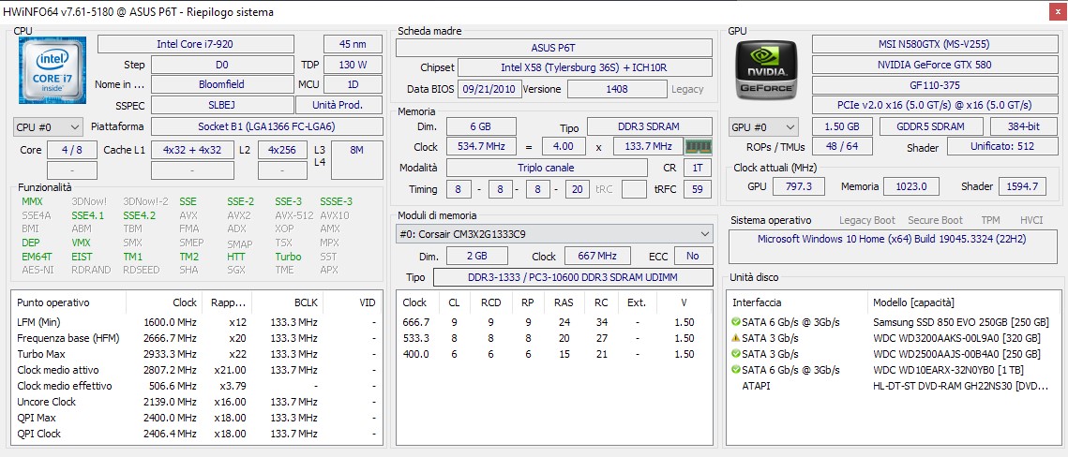Click the HVCI label
This screenshot has height=457, width=1068.
pos(1031,220)
